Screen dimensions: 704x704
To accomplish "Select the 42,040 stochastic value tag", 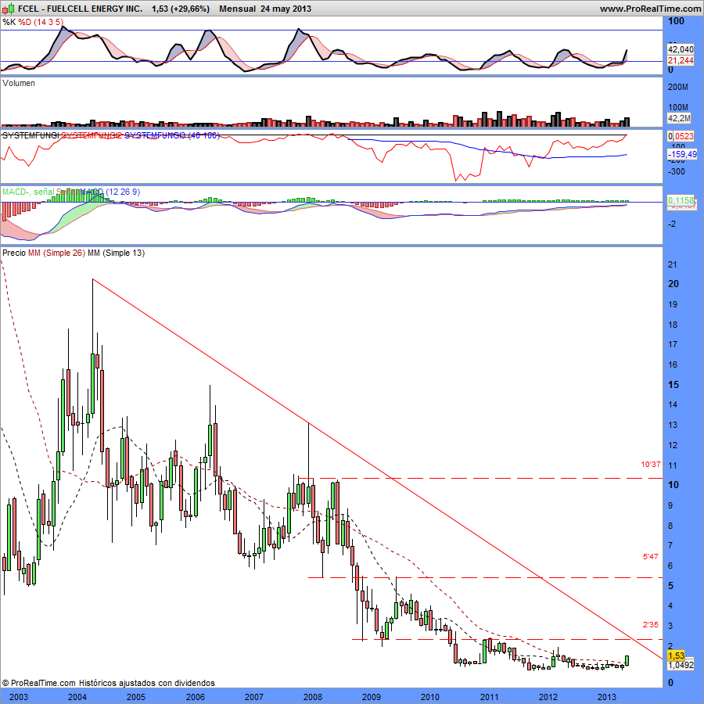I will tap(681, 49).
